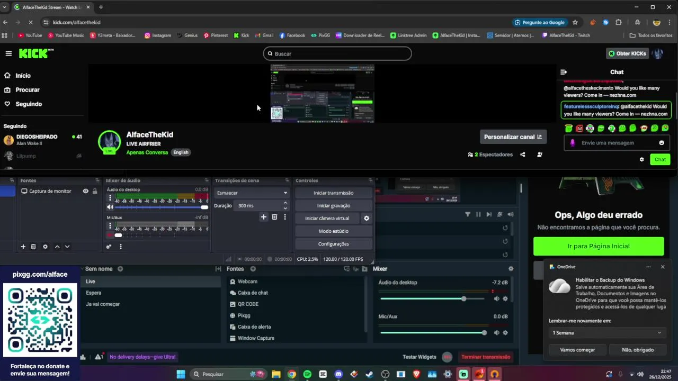Viewport: 678px width, 381px height.
Task: Add scene plus next to Sem nome
Action: tap(120, 269)
